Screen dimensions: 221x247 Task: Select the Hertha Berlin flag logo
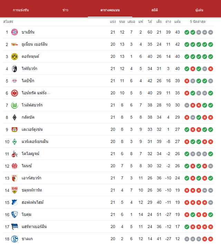coord(15,227)
